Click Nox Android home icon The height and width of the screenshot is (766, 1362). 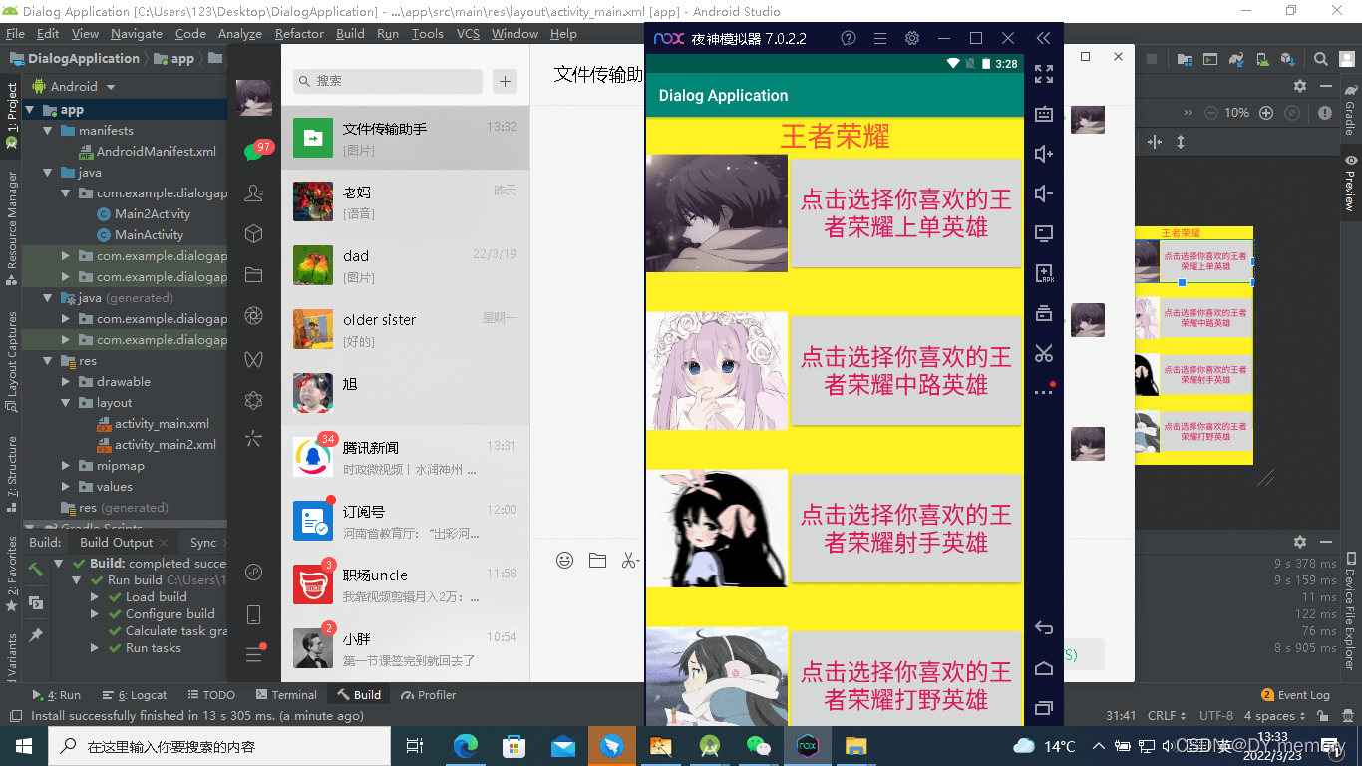(x=1044, y=668)
